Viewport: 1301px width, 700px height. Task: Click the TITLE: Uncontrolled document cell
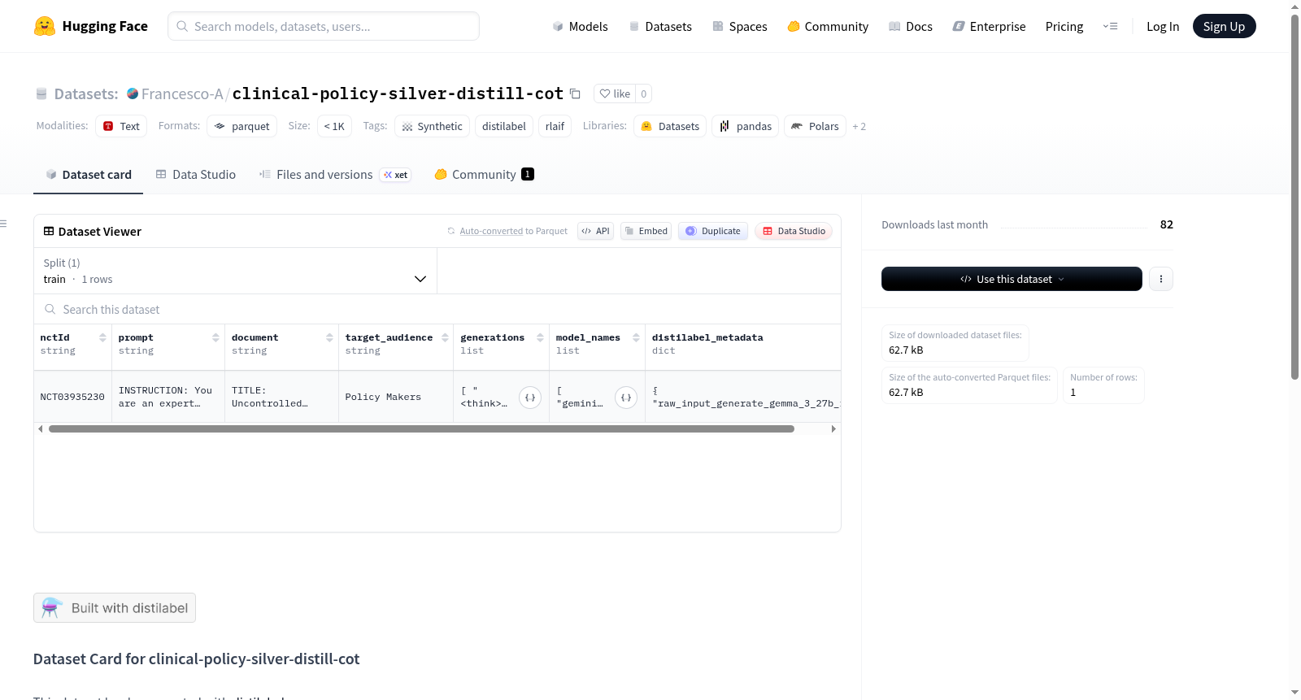281,398
